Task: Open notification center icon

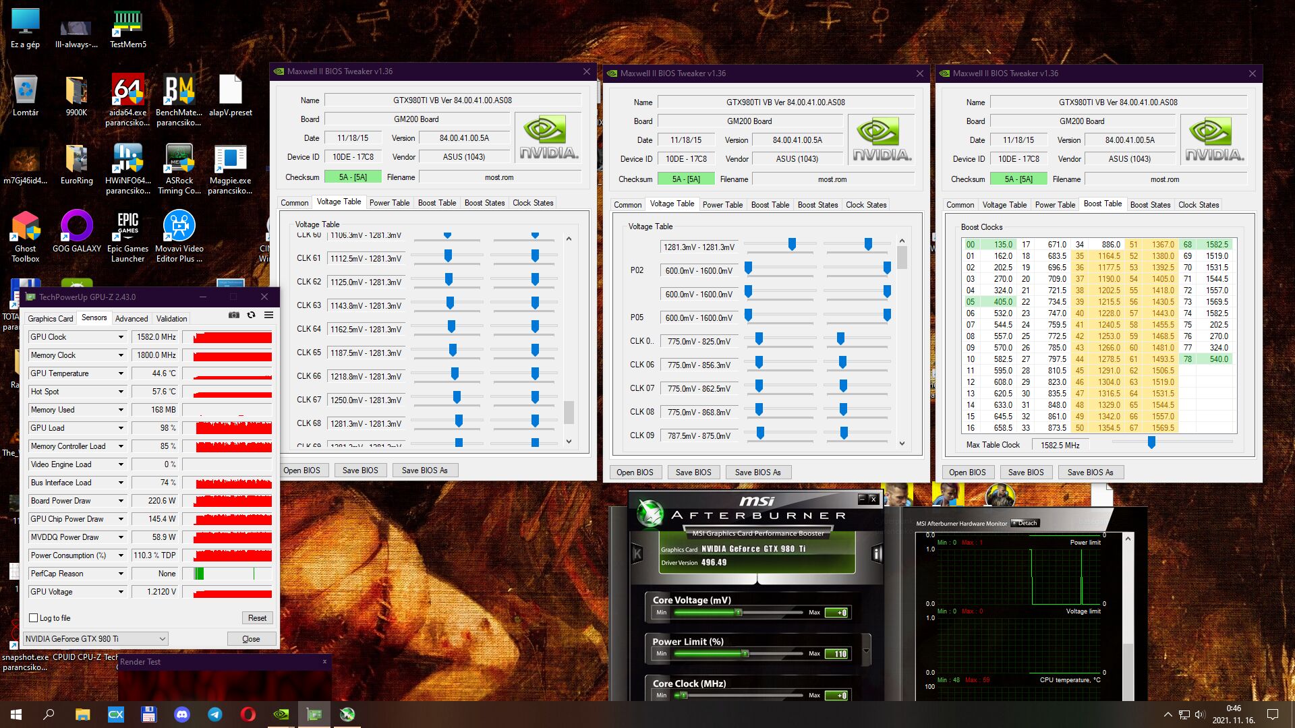Action: [x=1273, y=715]
